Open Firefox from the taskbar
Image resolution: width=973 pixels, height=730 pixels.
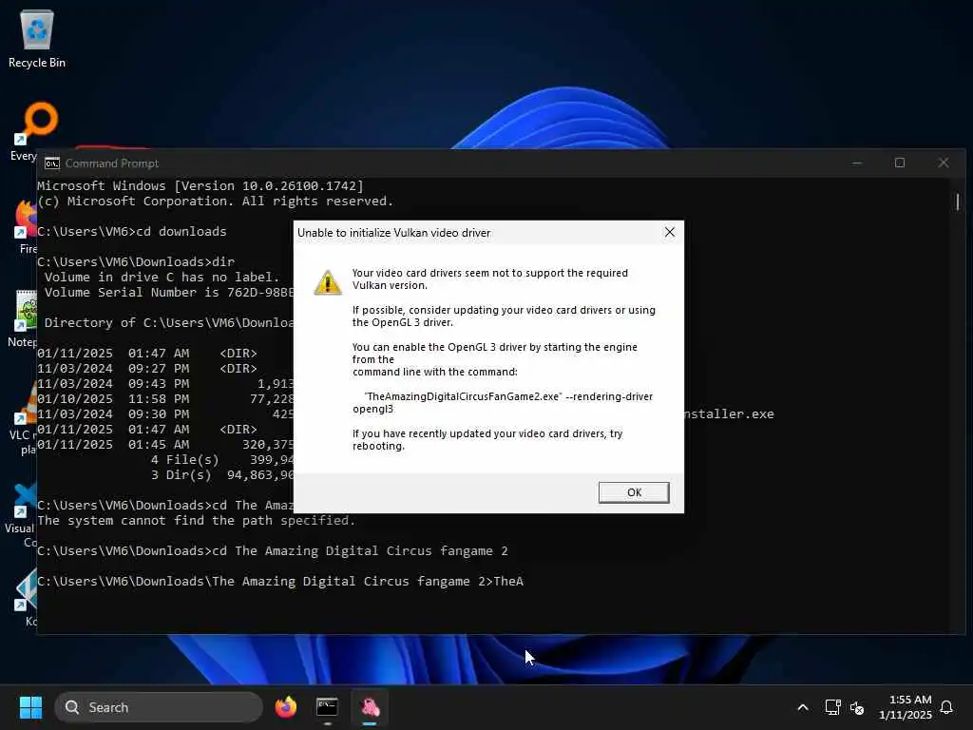tap(285, 707)
